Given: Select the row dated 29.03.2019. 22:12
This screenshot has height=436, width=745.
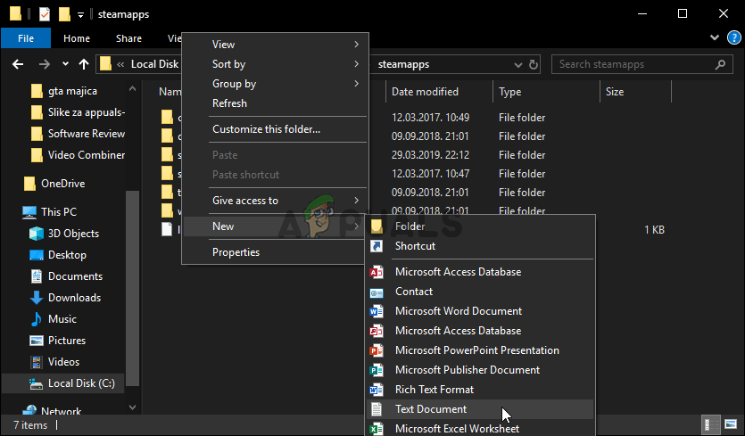Looking at the screenshot, I should point(430,155).
